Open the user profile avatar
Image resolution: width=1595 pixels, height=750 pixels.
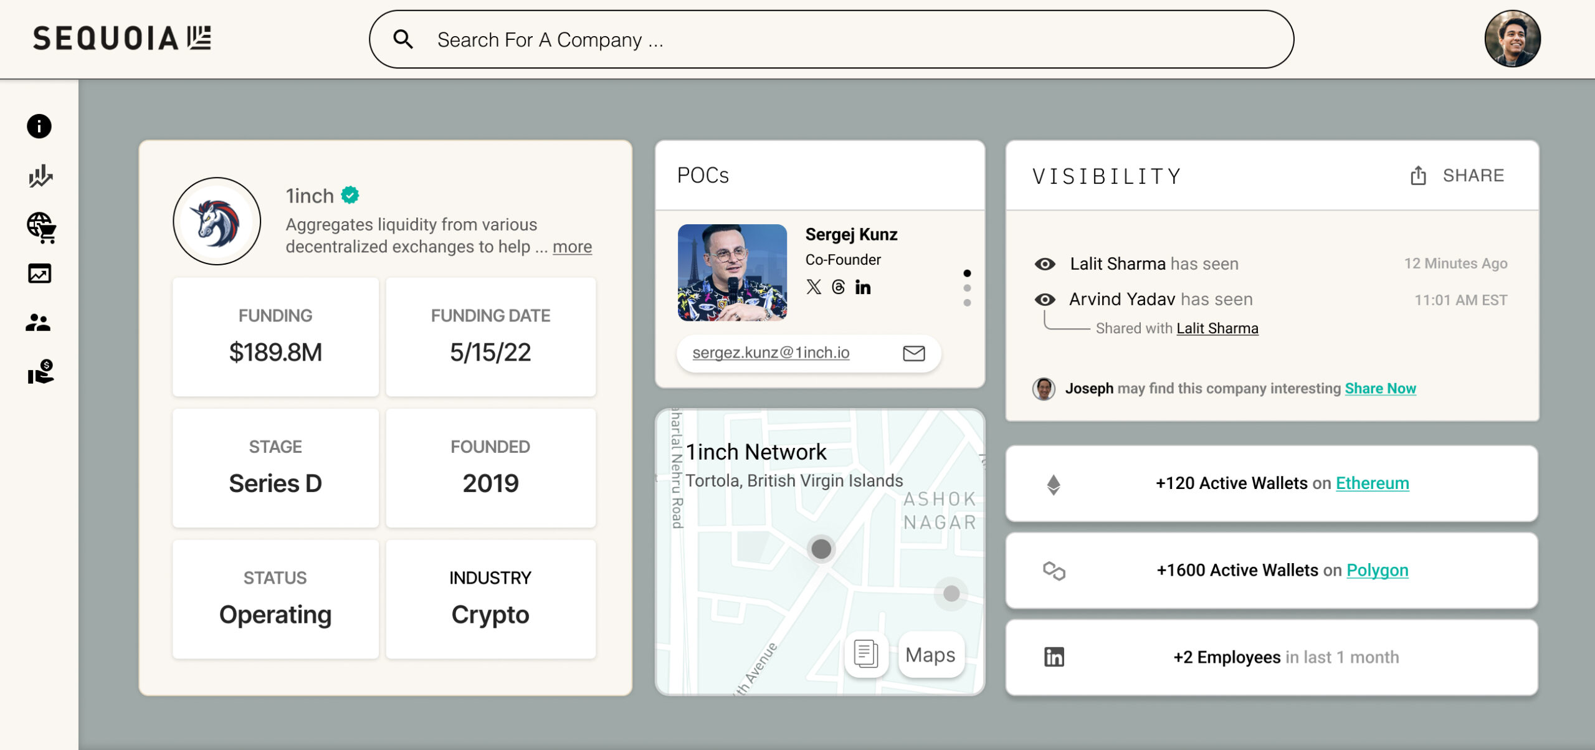1512,39
